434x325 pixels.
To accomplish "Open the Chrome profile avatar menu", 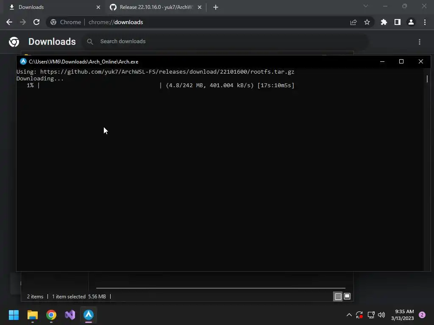I will point(411,22).
